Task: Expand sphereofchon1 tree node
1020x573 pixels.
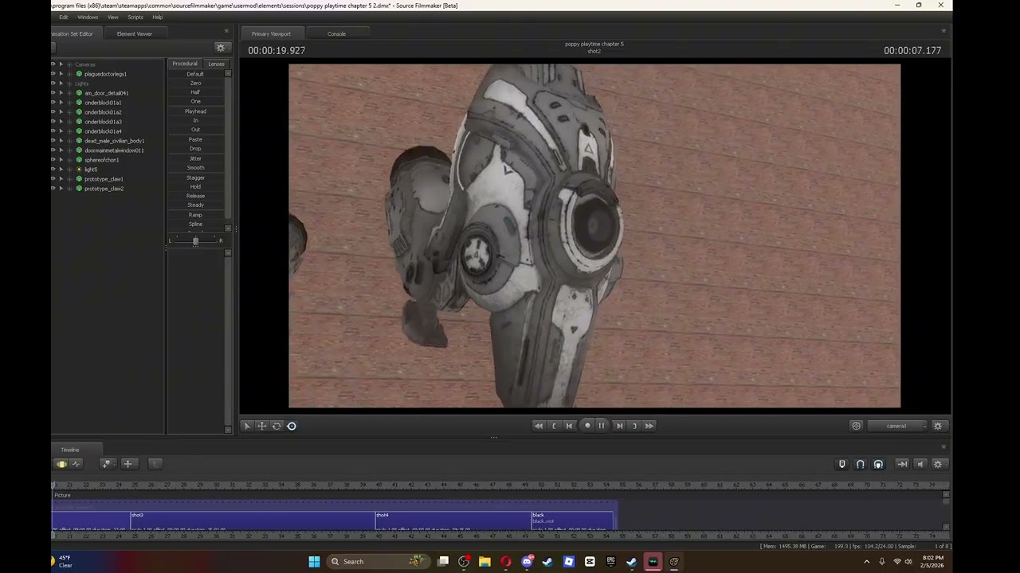Action: click(69, 160)
